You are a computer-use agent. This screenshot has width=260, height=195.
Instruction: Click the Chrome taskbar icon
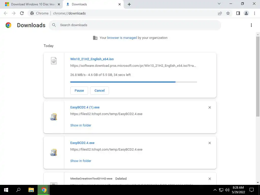(x=44, y=190)
